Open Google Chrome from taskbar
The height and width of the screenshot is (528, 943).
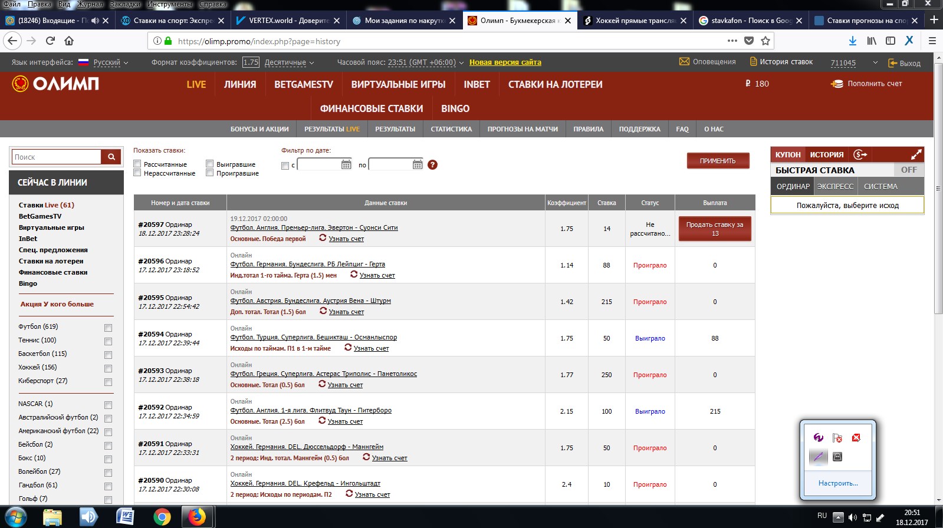[x=162, y=517]
